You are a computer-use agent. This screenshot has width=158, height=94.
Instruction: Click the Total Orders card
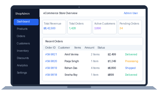[x=80, y=27]
